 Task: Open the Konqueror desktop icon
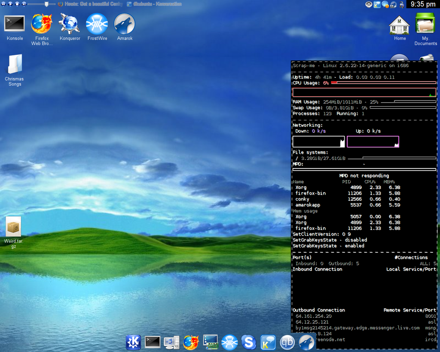pyautogui.click(x=70, y=24)
